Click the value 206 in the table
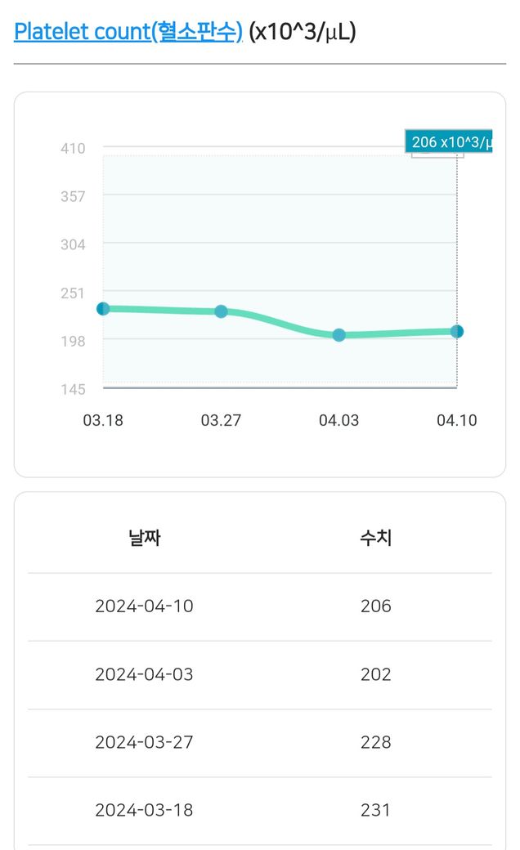This screenshot has width=520, height=850. click(376, 606)
